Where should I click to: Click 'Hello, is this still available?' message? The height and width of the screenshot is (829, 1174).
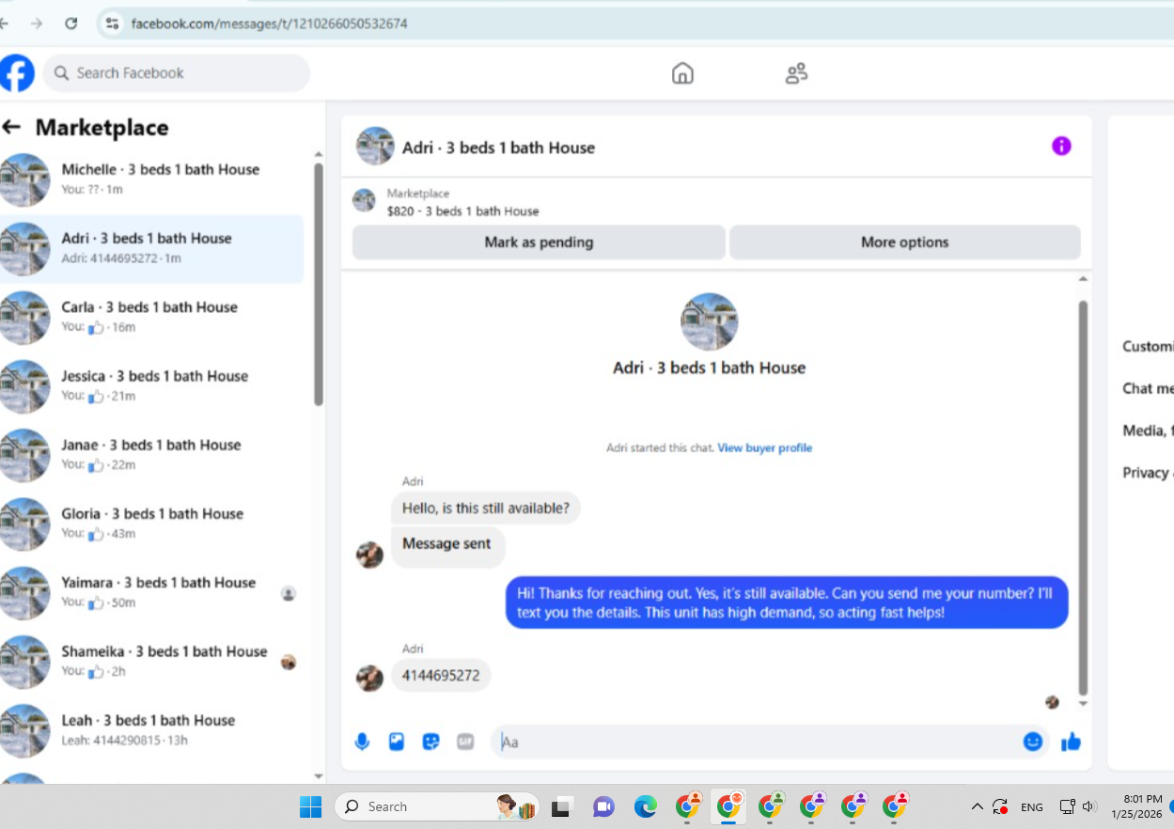(486, 508)
